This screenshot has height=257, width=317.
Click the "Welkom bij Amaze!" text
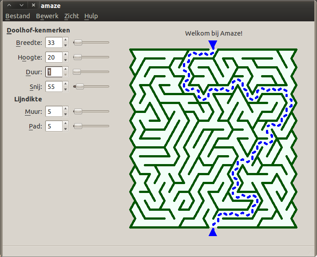(x=214, y=33)
